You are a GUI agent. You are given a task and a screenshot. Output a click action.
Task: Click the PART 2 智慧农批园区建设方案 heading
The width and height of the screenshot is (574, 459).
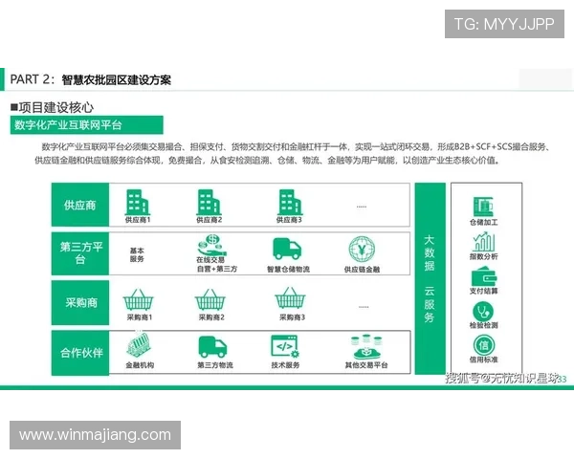coord(91,79)
